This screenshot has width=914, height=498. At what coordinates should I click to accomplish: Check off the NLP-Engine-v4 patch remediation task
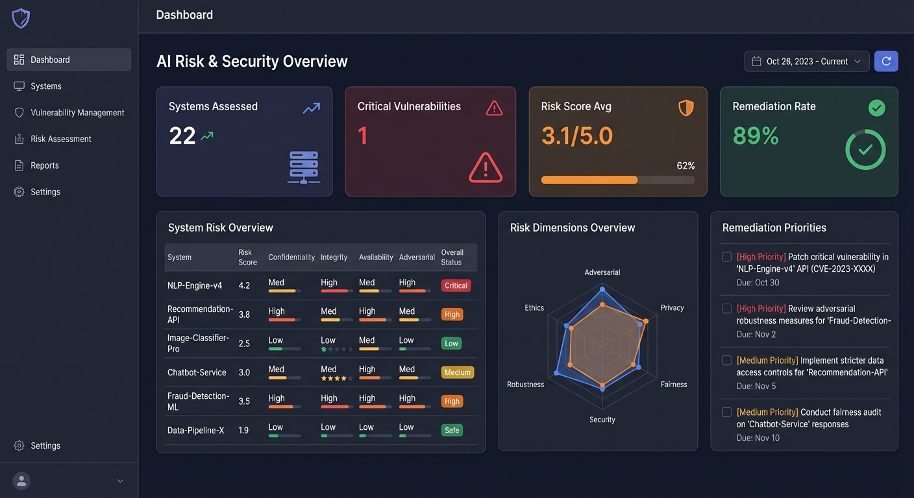coord(726,256)
